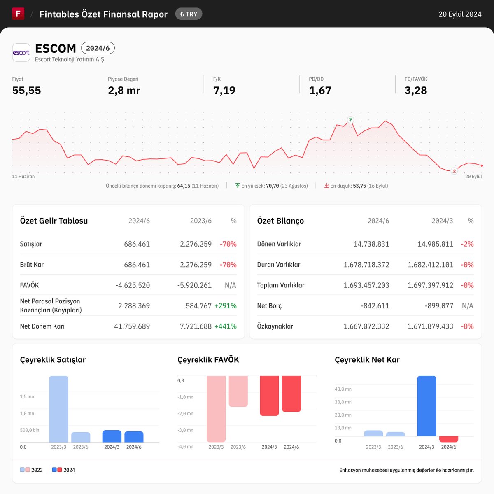Click the Piyasa Değeri value 2,8 mr
The width and height of the screenshot is (494, 494).
point(124,91)
